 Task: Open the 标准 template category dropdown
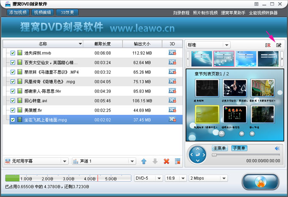coord(227,45)
